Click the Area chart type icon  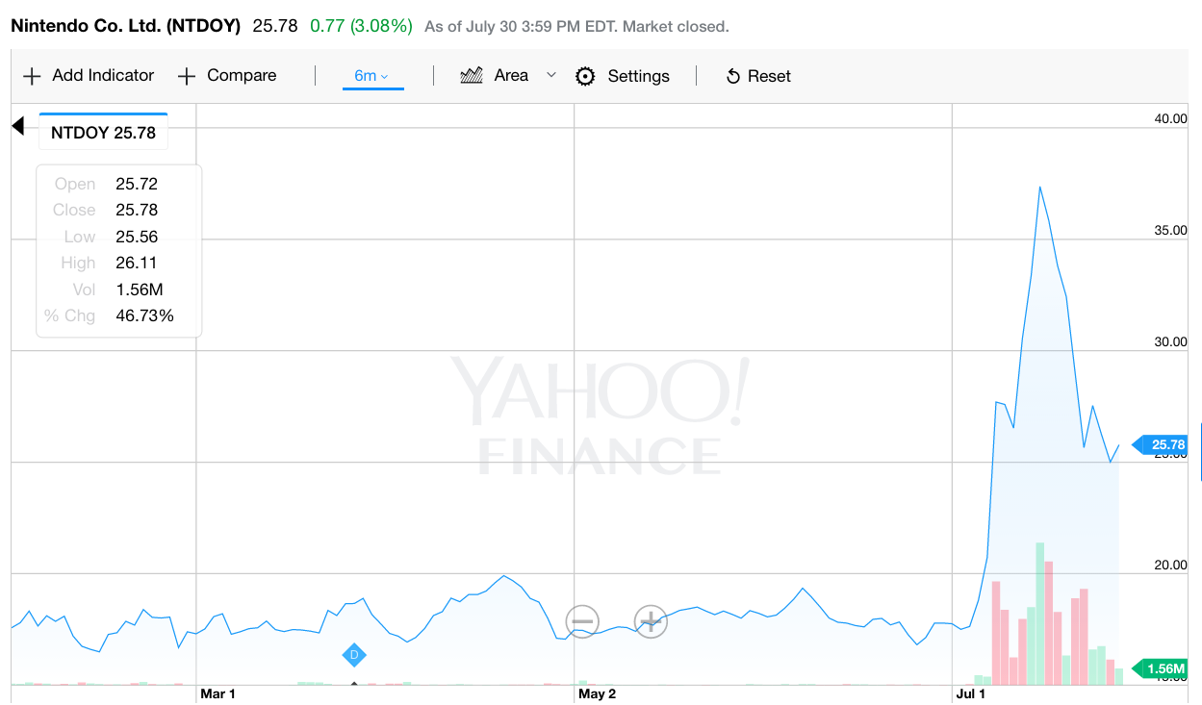[472, 75]
